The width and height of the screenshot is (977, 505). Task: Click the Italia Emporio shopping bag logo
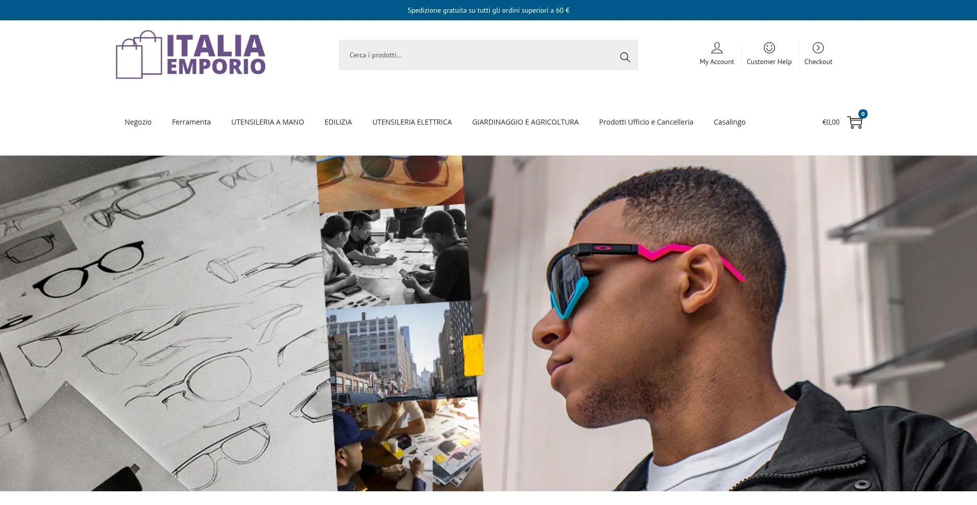[x=139, y=55]
